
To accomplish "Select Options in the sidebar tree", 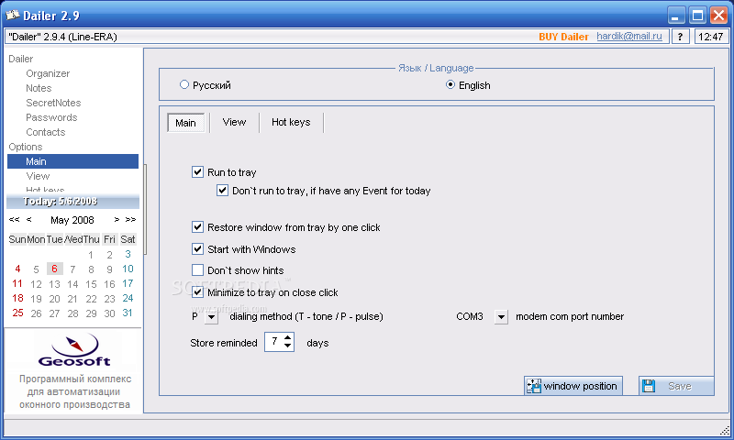I will point(26,147).
